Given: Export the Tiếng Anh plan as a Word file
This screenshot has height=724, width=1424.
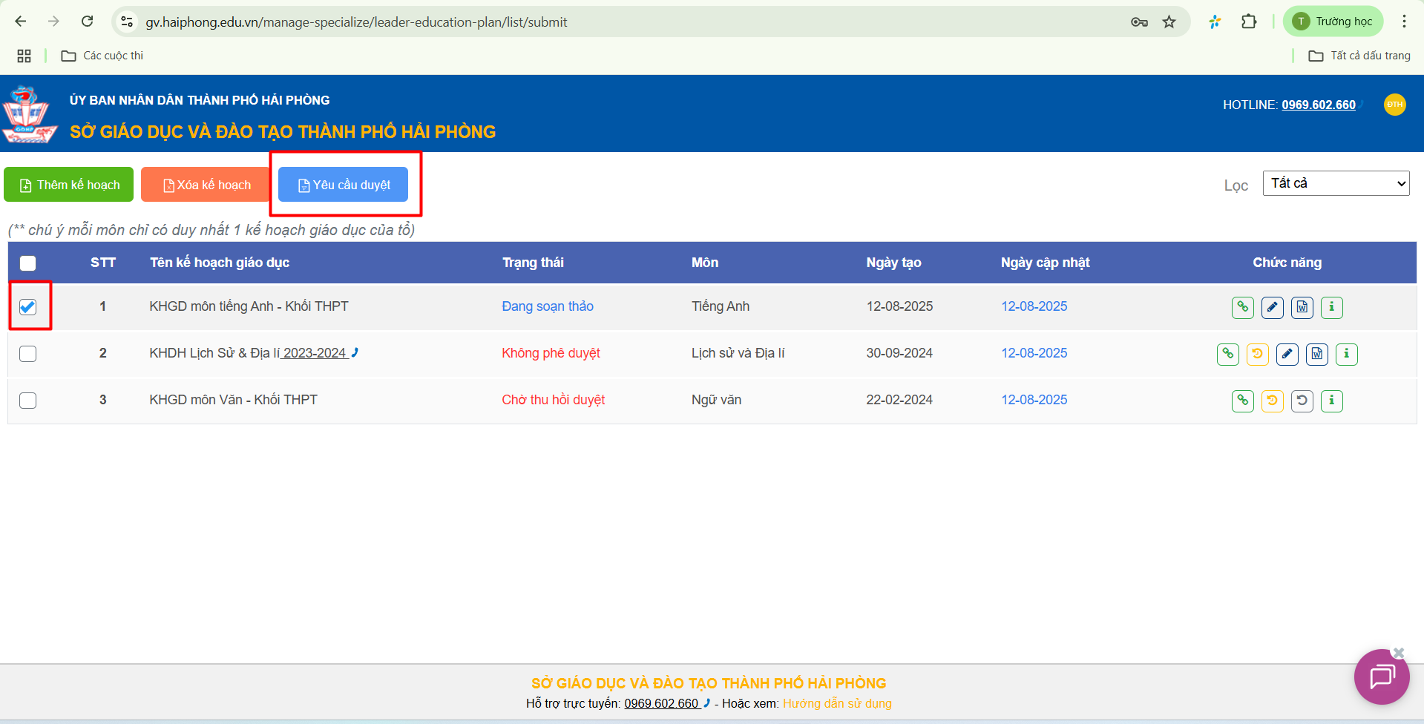Looking at the screenshot, I should coord(1302,307).
